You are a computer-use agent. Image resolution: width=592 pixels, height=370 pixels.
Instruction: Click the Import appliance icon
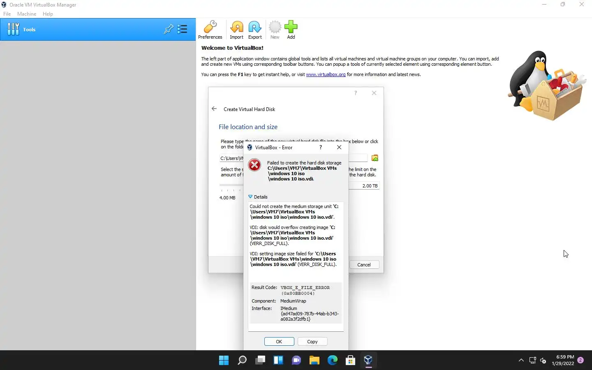click(x=236, y=30)
